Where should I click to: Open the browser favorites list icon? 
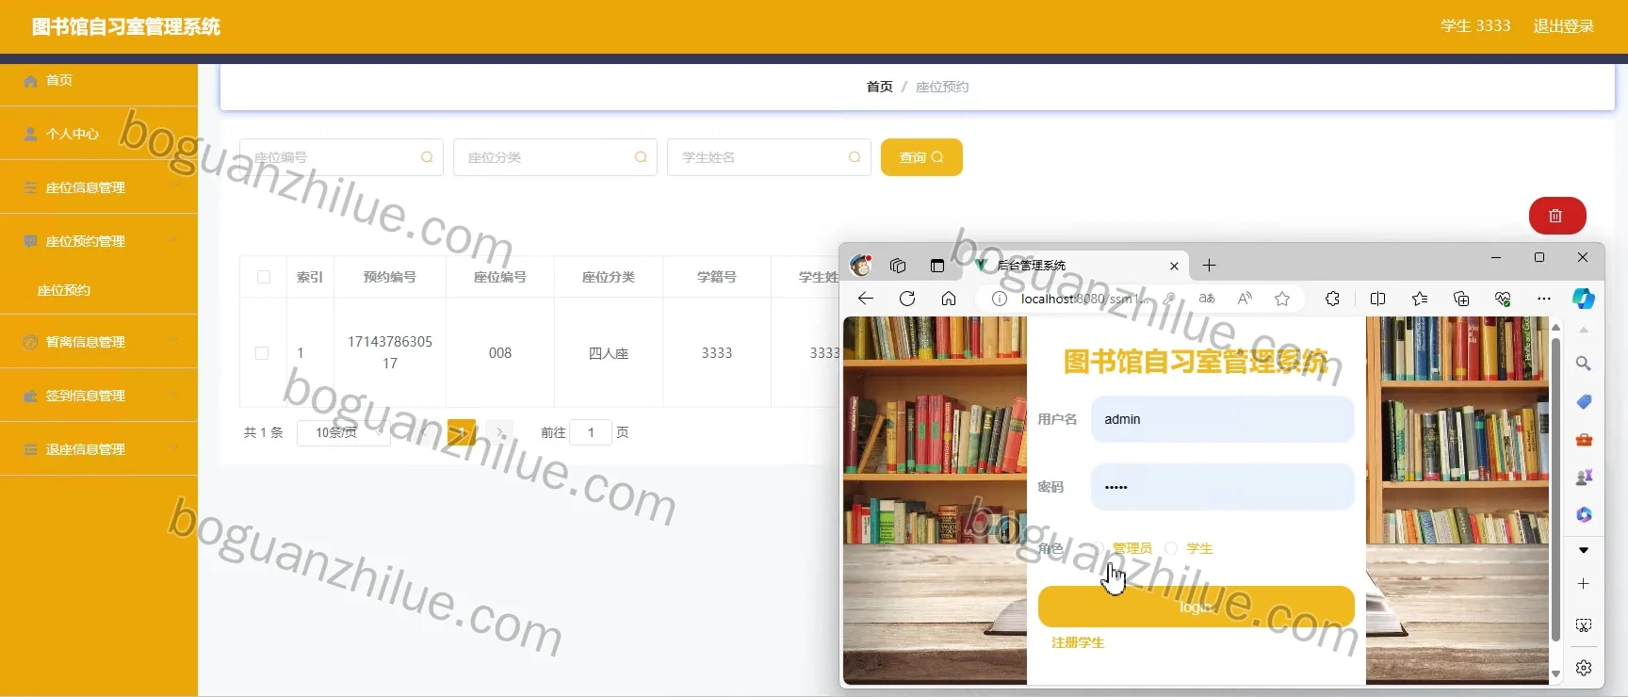(1420, 299)
